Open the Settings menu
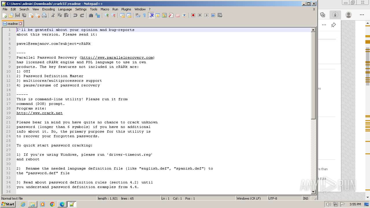Viewport: 370px width, 208px height. [81, 9]
